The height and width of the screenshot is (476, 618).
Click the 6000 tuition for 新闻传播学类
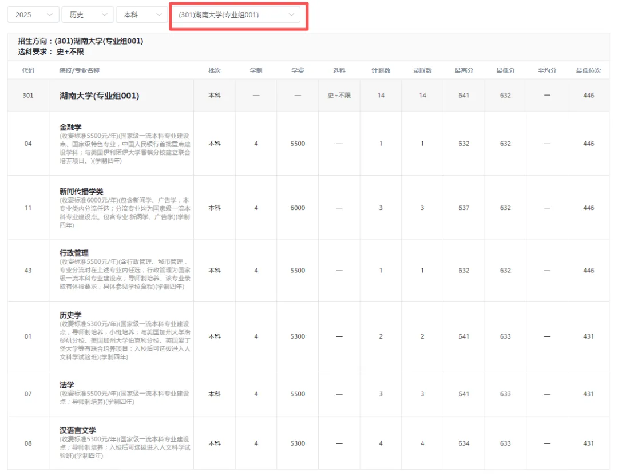pyautogui.click(x=298, y=208)
